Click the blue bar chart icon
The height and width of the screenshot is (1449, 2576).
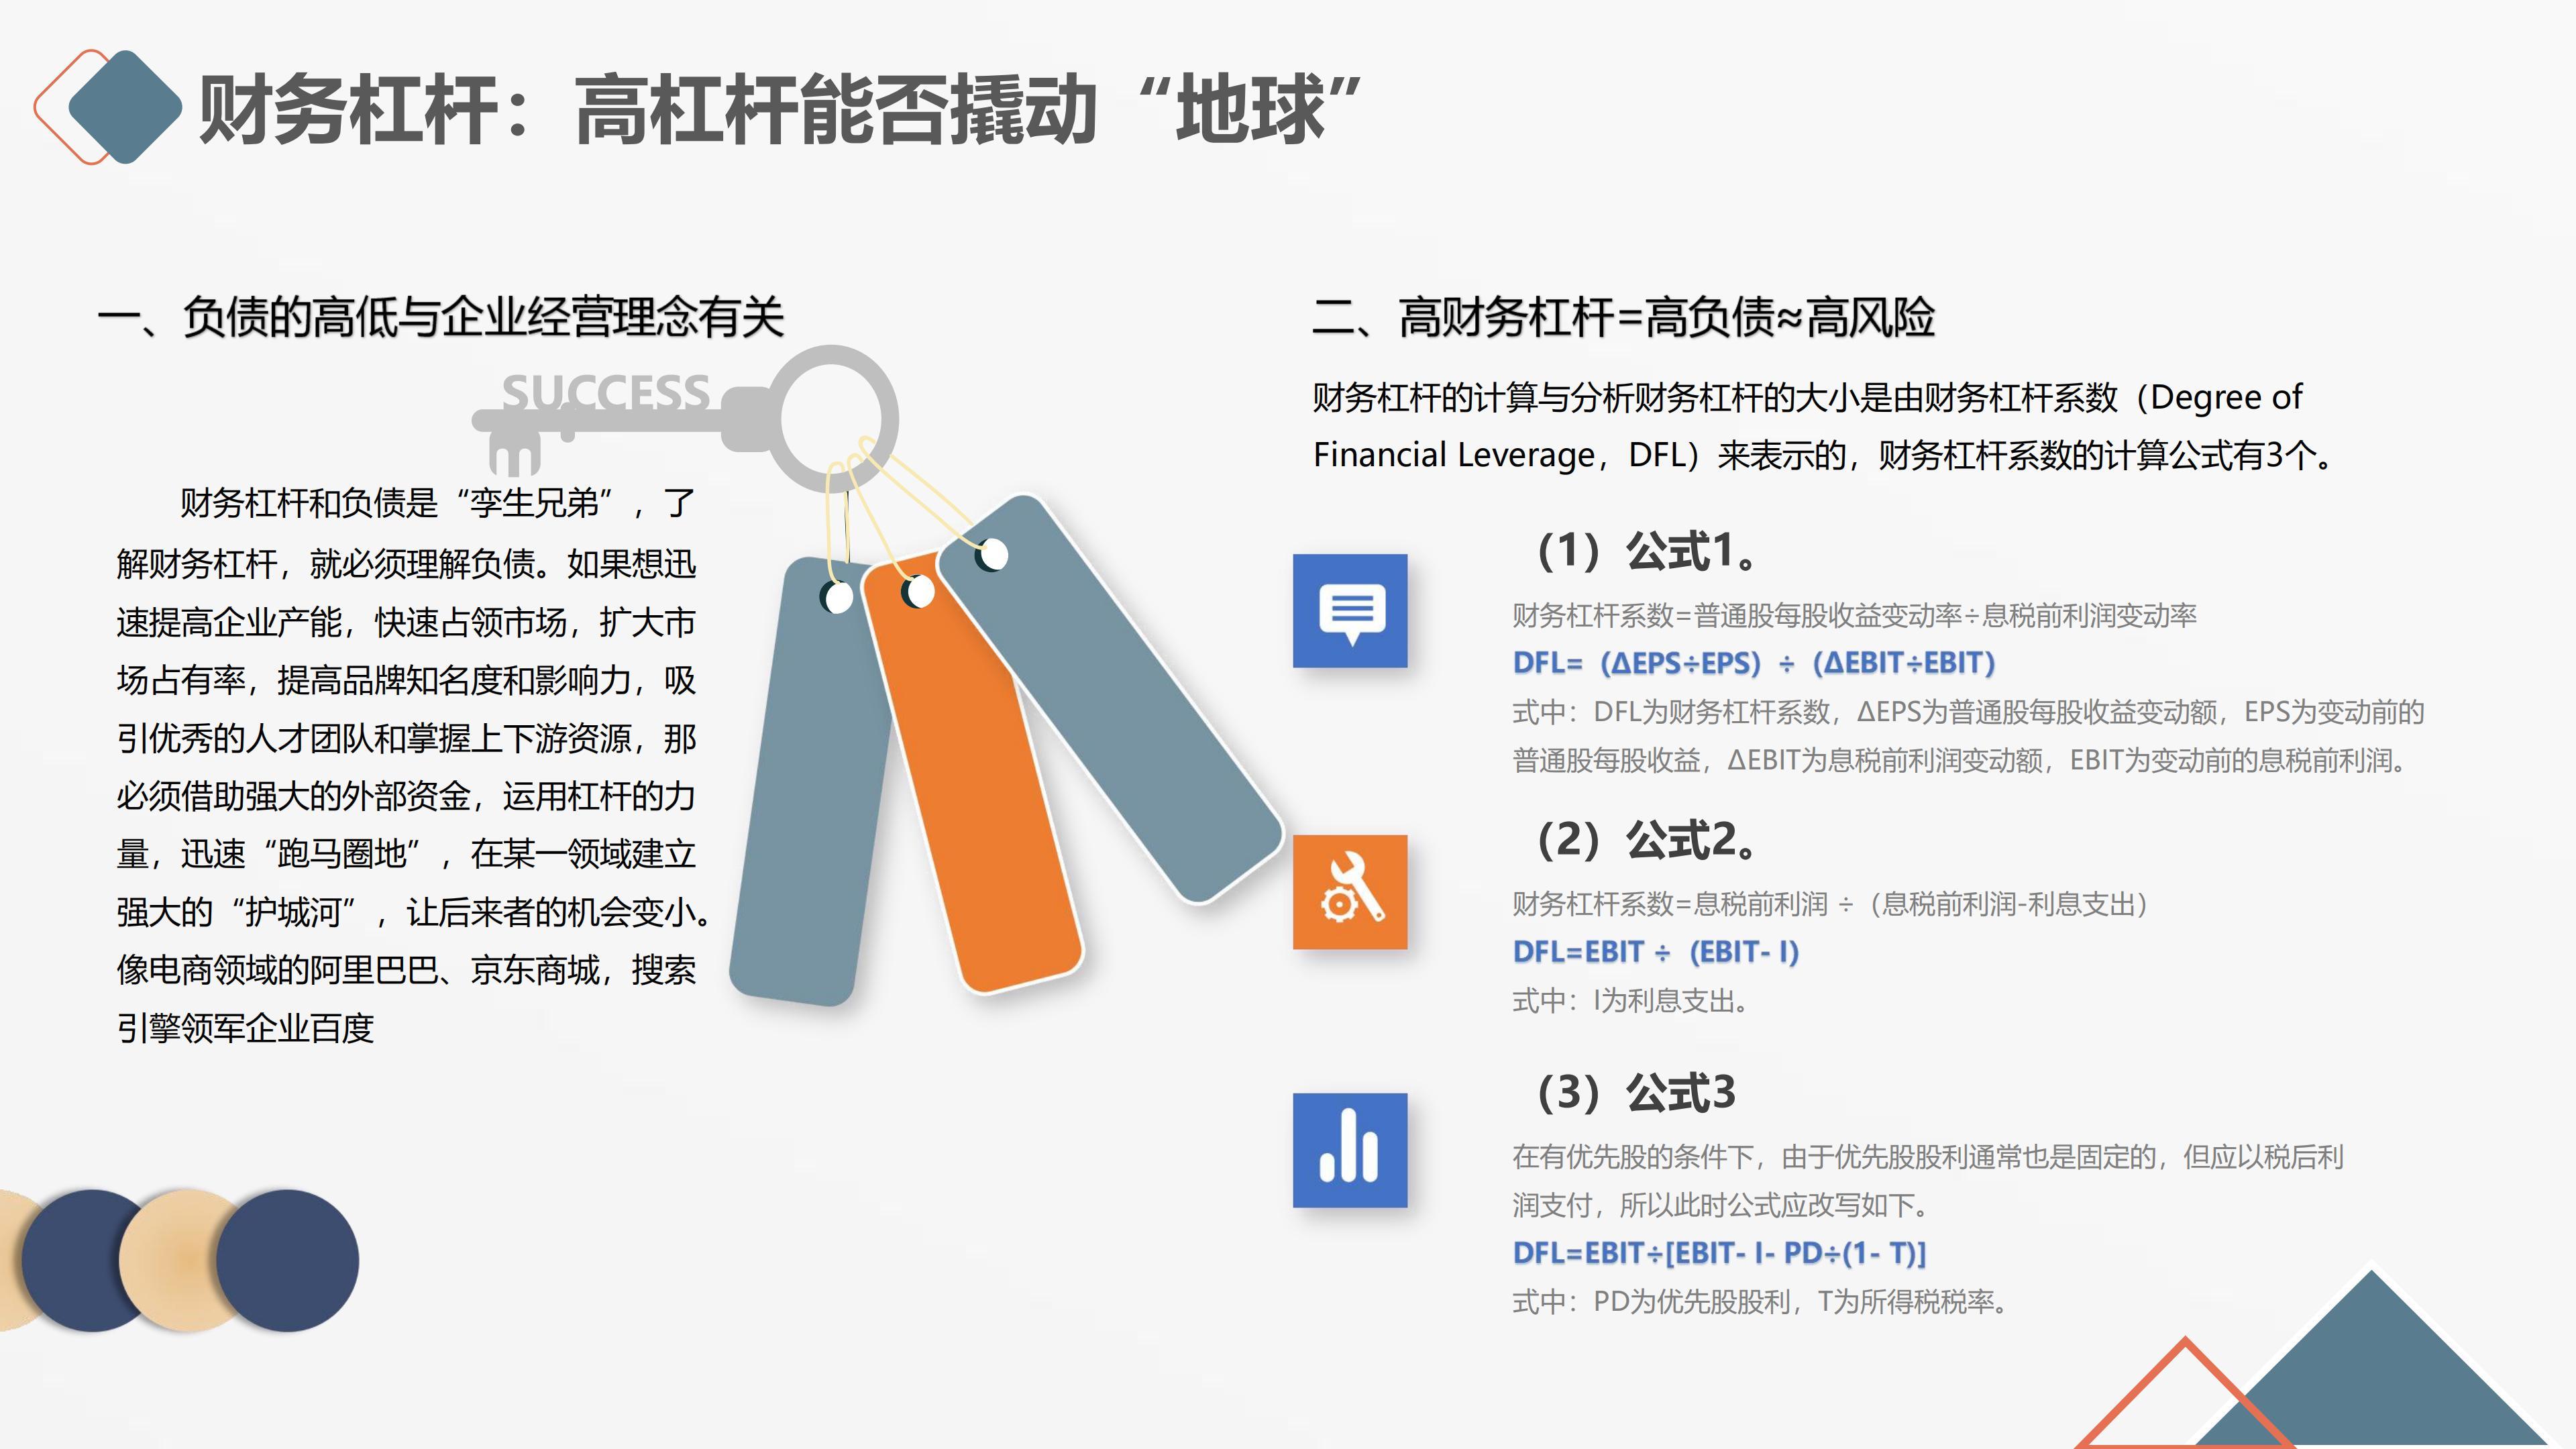click(x=1349, y=1150)
